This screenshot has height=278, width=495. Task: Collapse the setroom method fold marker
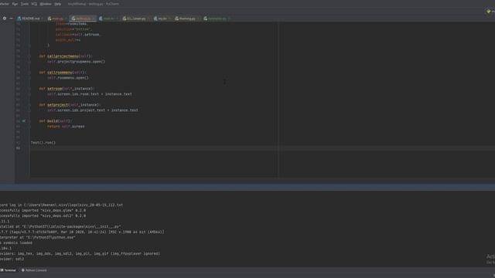click(x=29, y=89)
